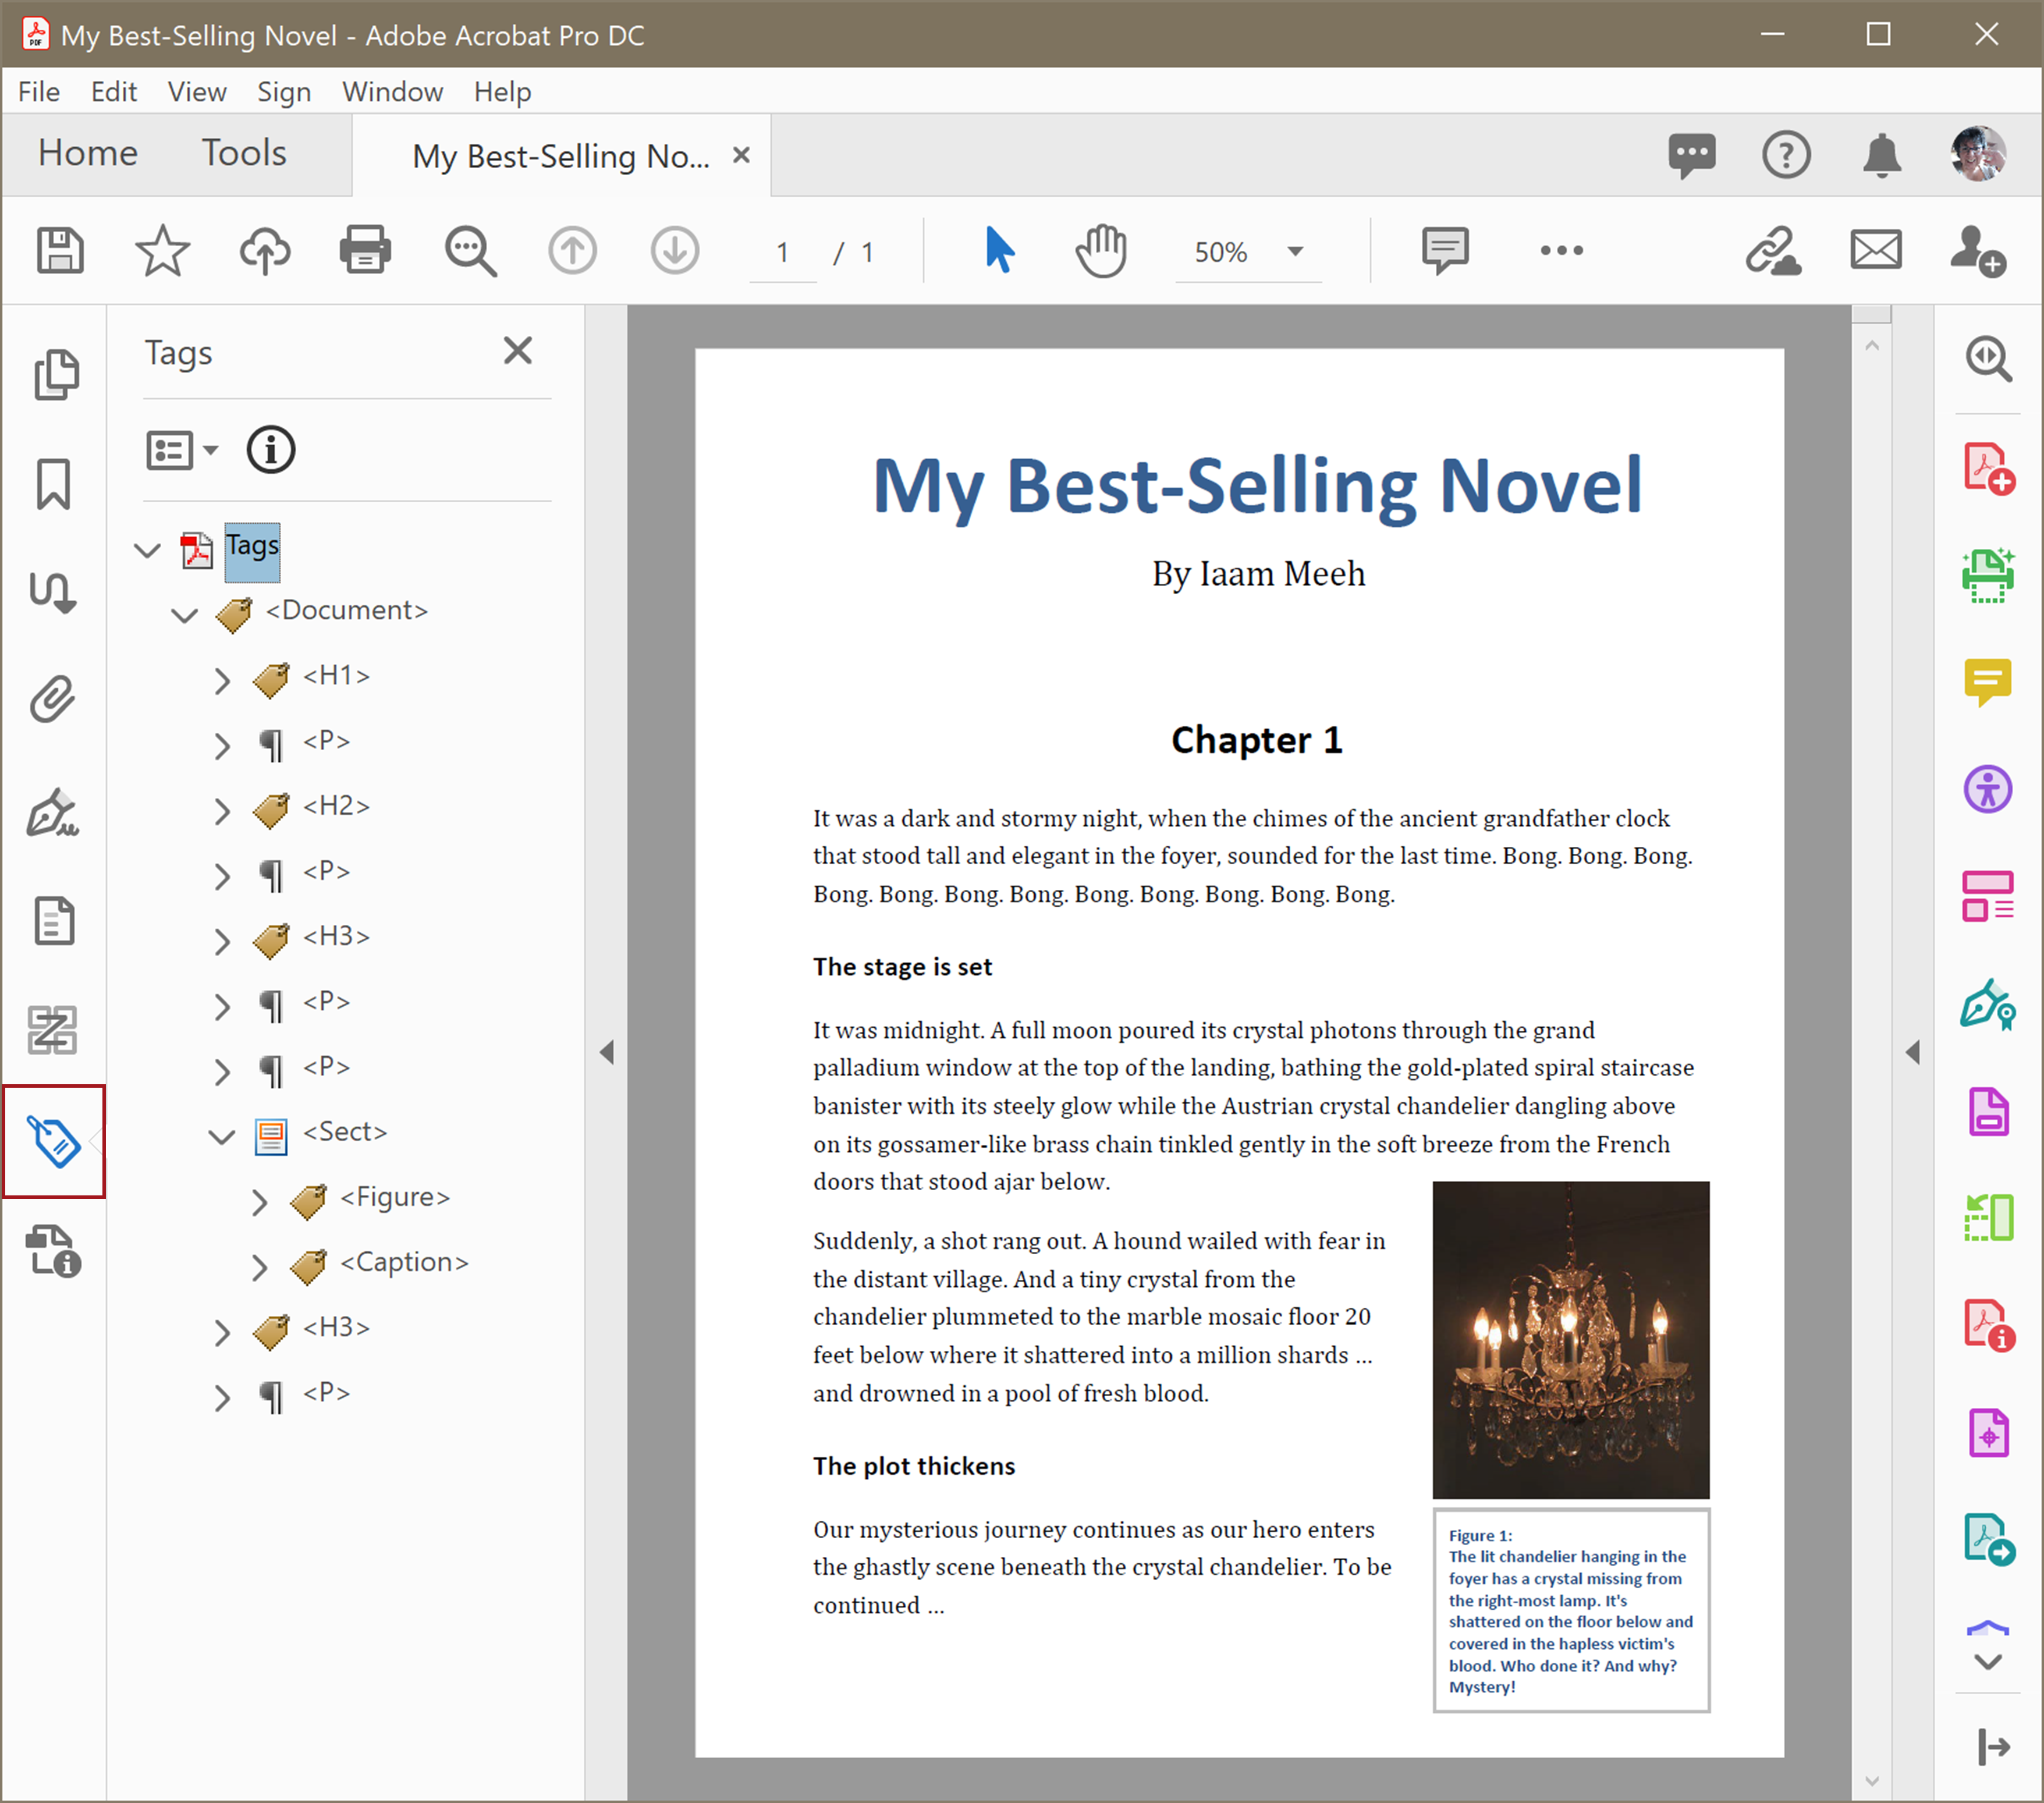The height and width of the screenshot is (1803, 2044).
Task: Click the page number input field
Action: pos(783,253)
